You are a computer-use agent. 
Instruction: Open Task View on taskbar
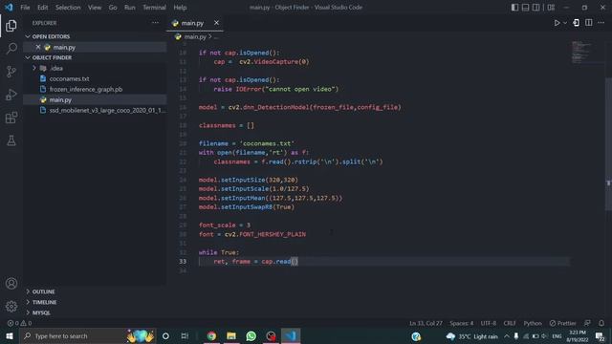click(185, 335)
